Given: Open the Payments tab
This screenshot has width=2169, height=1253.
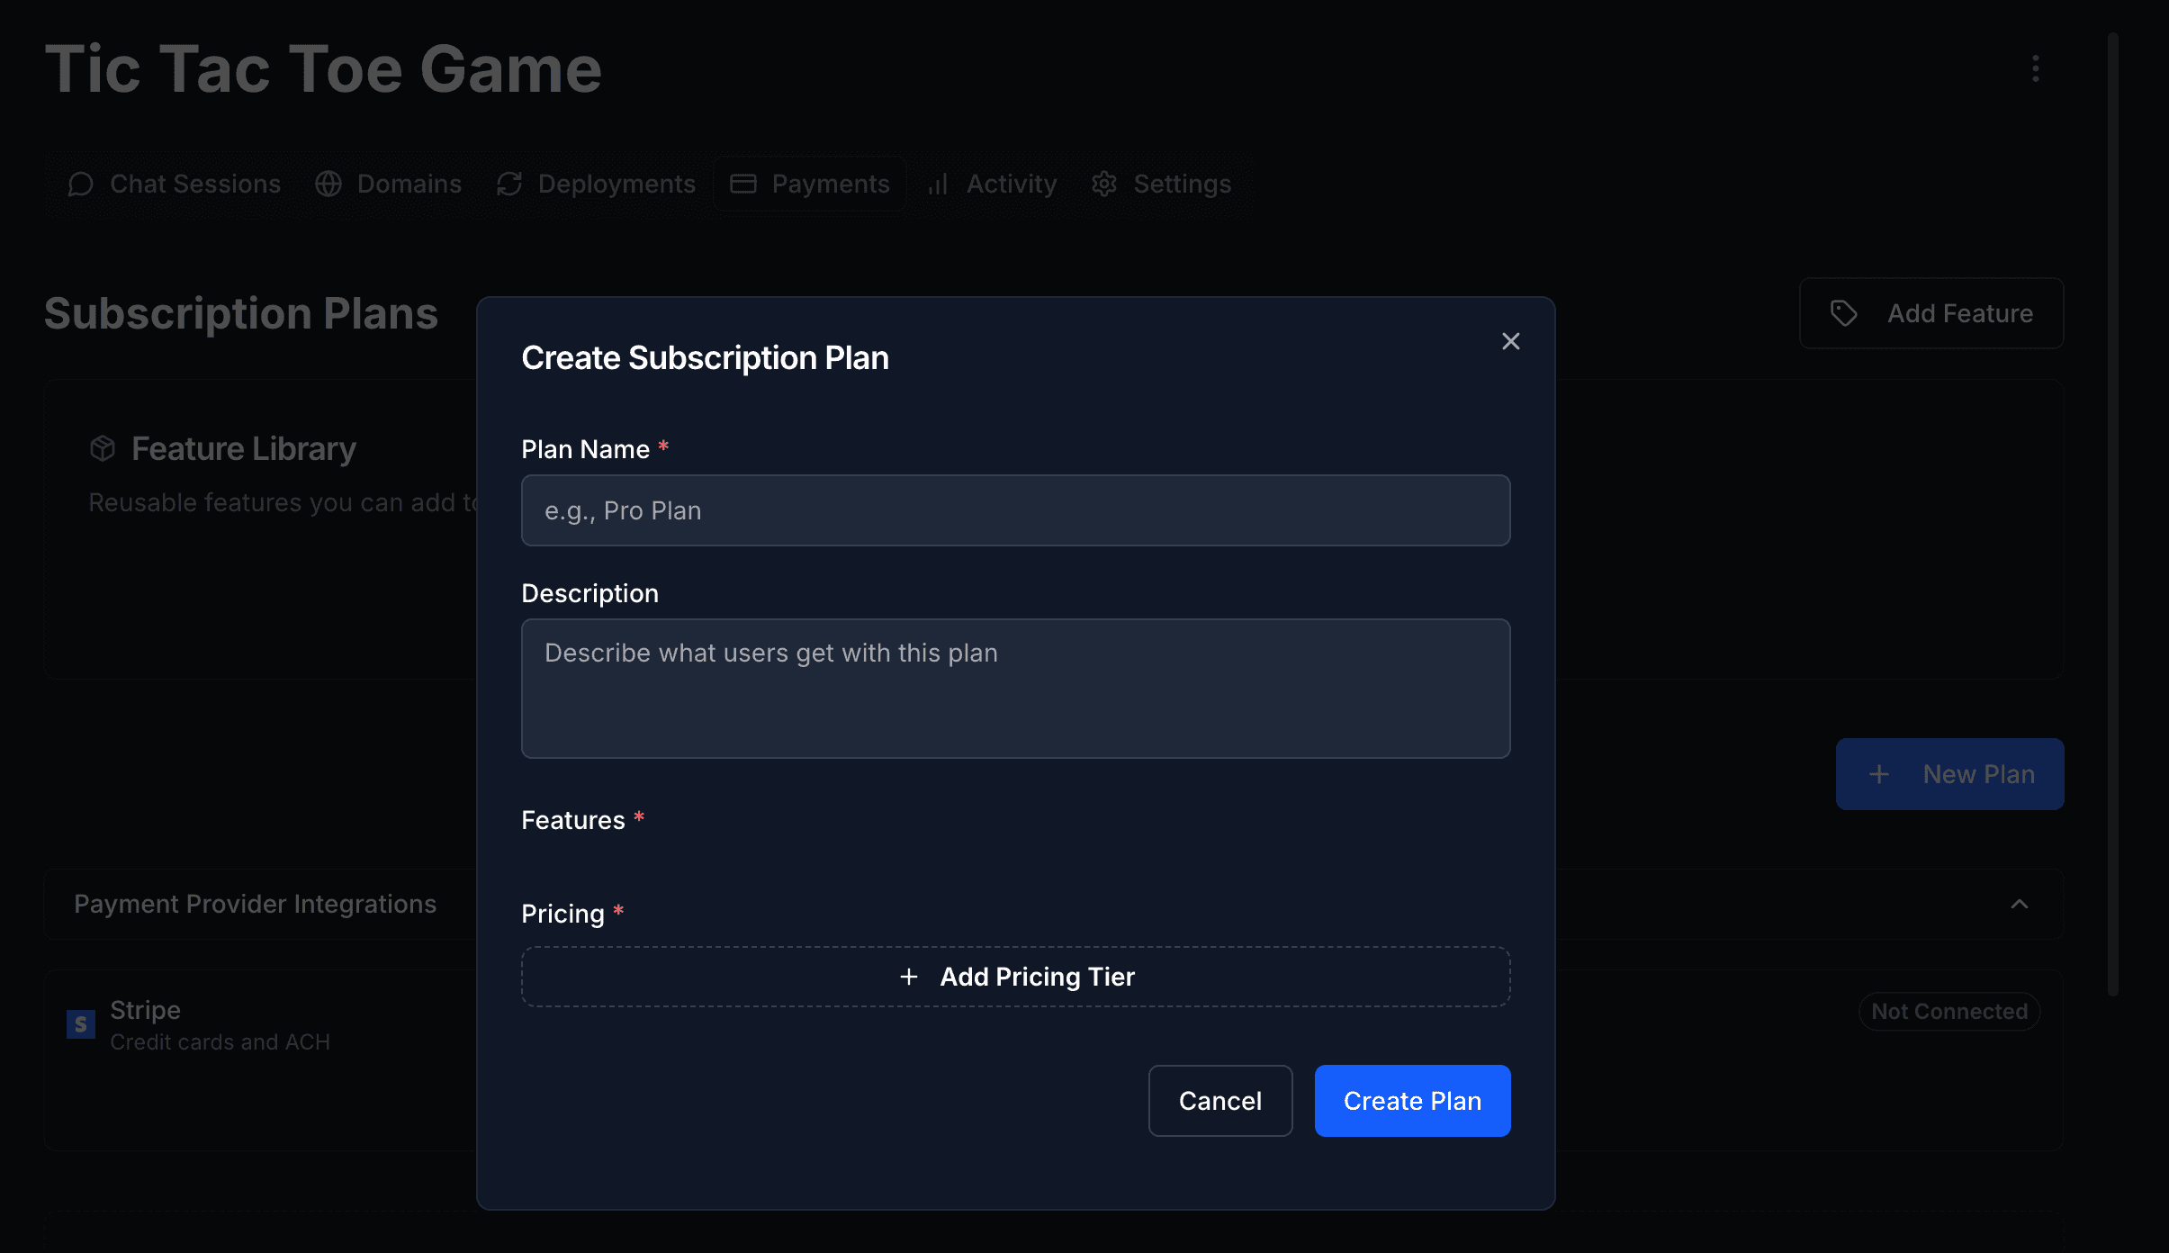Looking at the screenshot, I should click(810, 185).
